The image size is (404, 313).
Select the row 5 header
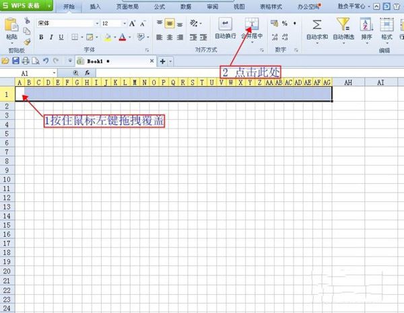[7, 134]
